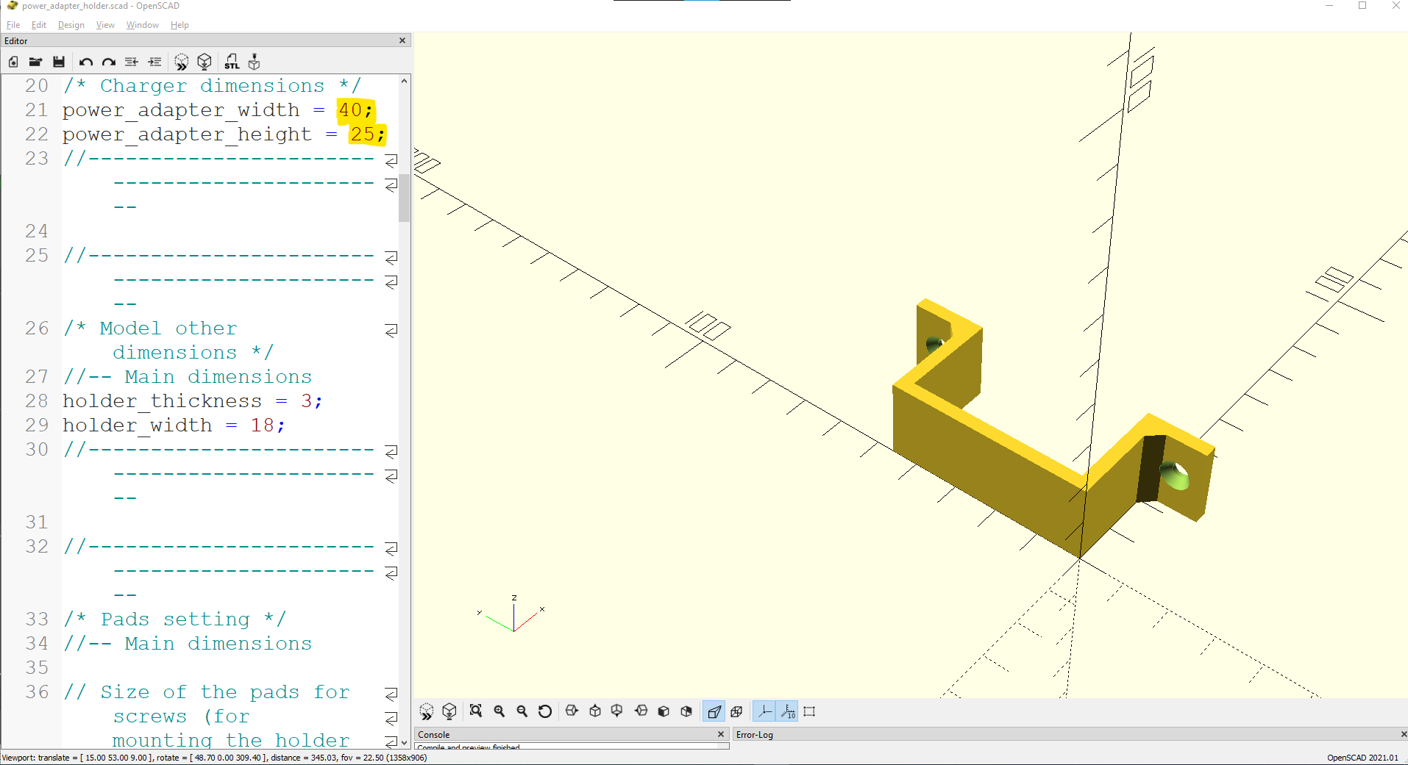The height and width of the screenshot is (765, 1408).
Task: Undo the last edit in the editor
Action: click(x=85, y=62)
